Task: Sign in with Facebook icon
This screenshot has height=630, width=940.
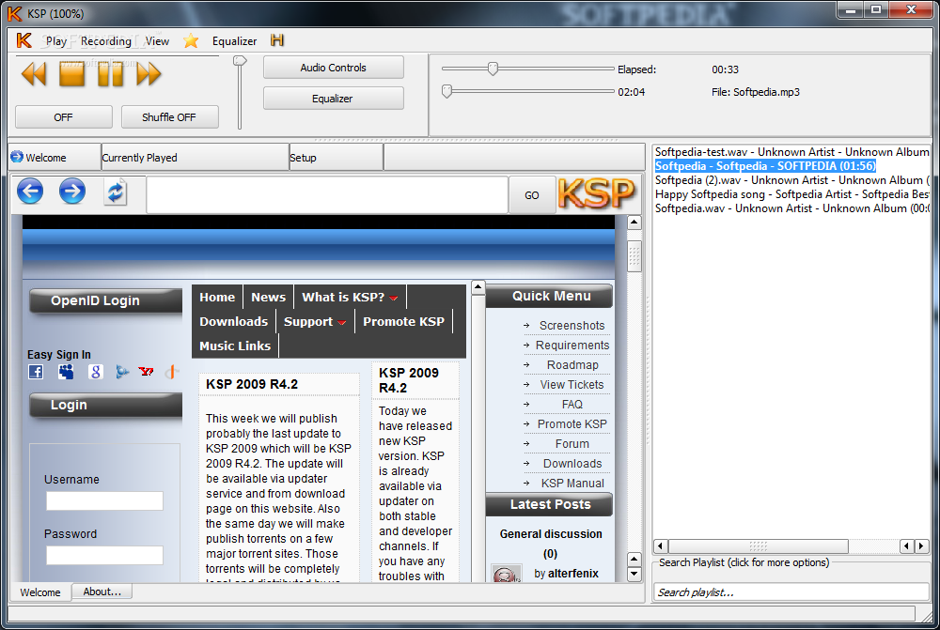Action: 36,372
